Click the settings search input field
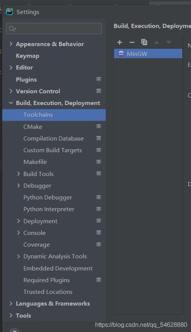 (x=54, y=29)
